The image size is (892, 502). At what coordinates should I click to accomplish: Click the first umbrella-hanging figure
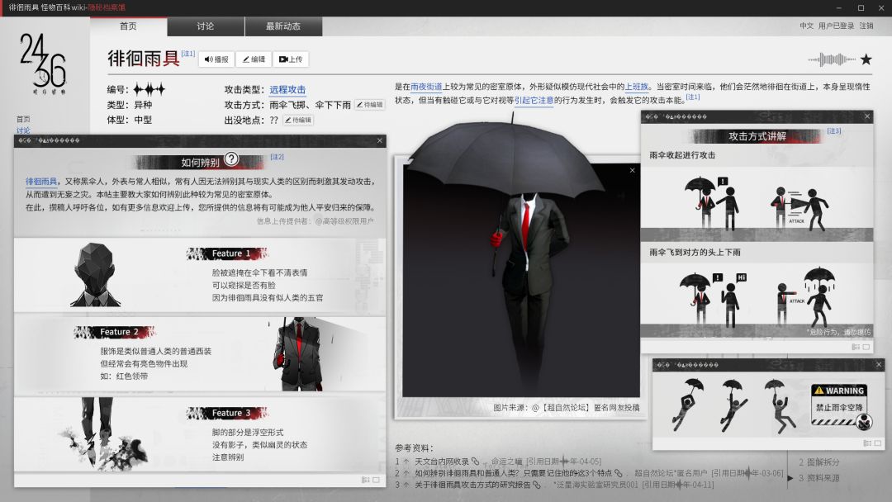[x=688, y=405]
